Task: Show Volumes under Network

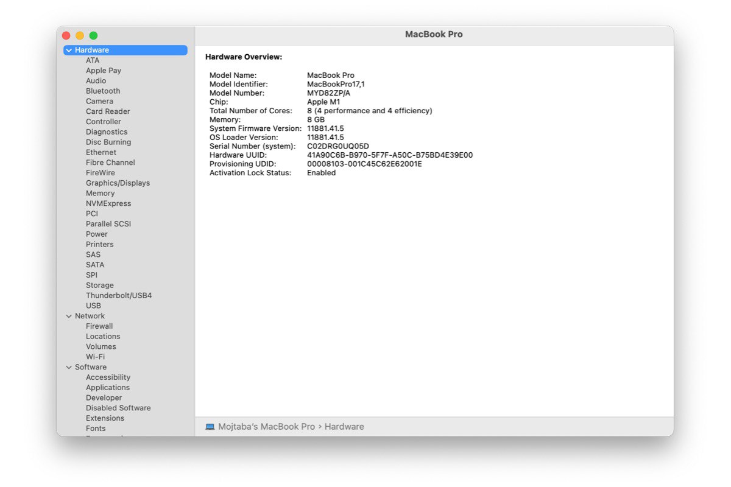Action: pos(101,347)
